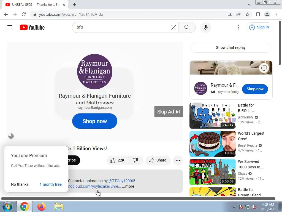The height and width of the screenshot is (212, 282).
Task: Open Chrome from the taskbar
Action: (x=25, y=206)
